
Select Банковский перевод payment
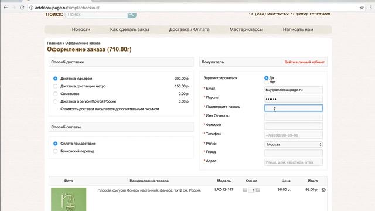56,151
